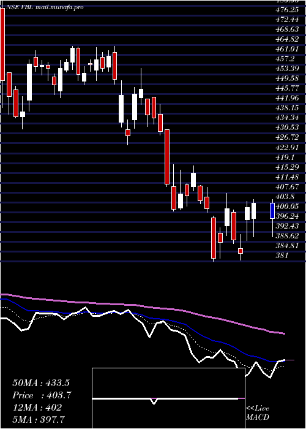Click the 50MA : 433.5 reading
The width and height of the screenshot is (306, 429).
(x=40, y=383)
